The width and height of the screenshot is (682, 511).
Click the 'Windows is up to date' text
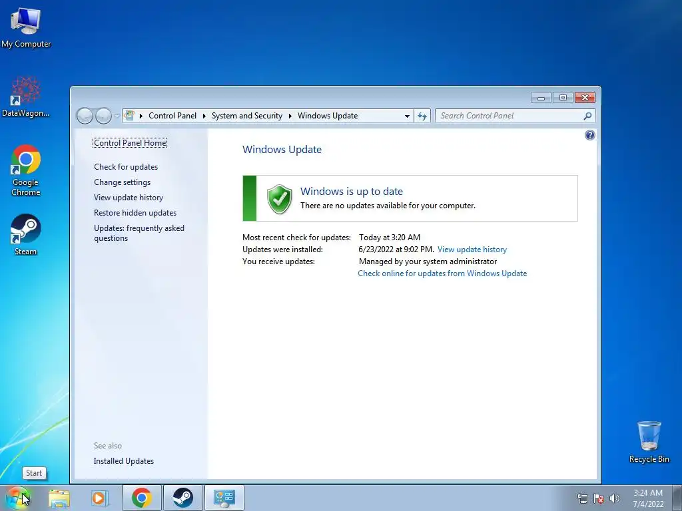[352, 191]
